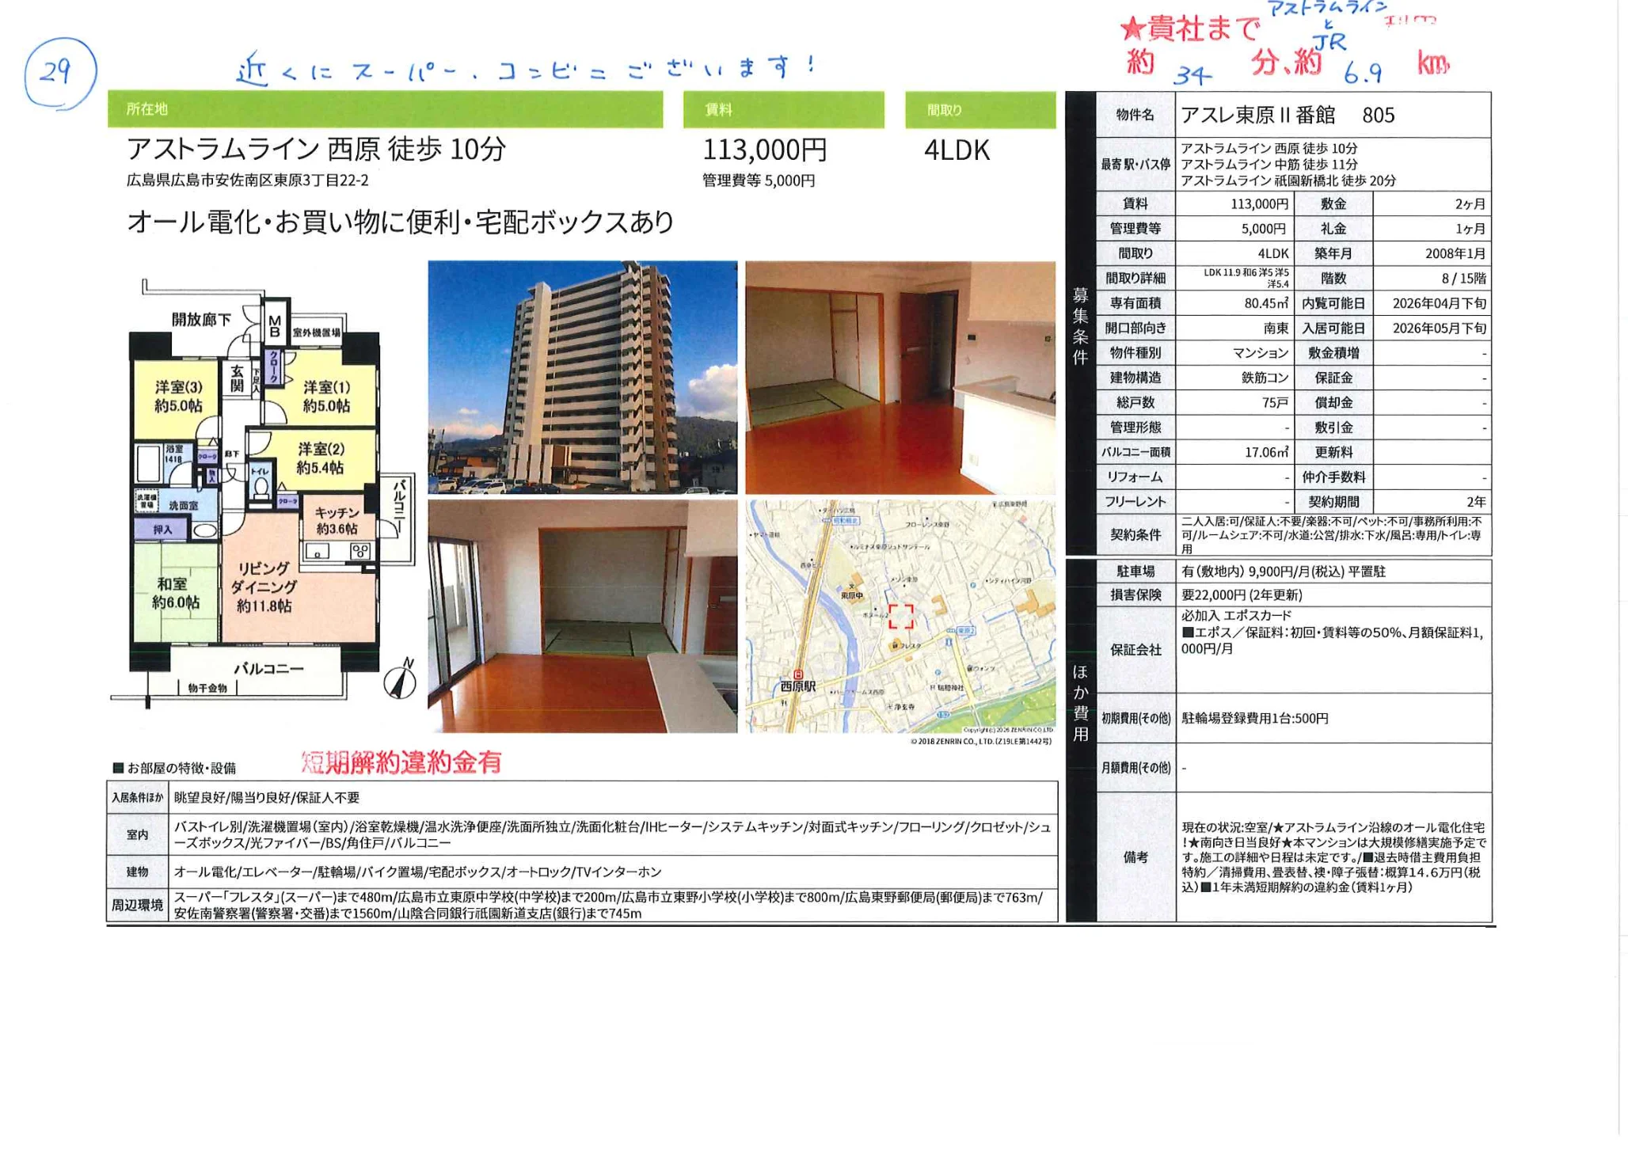The width and height of the screenshot is (1628, 1151).
Task: Select the 和室 約6.0帖 room in floor plan
Action: click(x=175, y=593)
